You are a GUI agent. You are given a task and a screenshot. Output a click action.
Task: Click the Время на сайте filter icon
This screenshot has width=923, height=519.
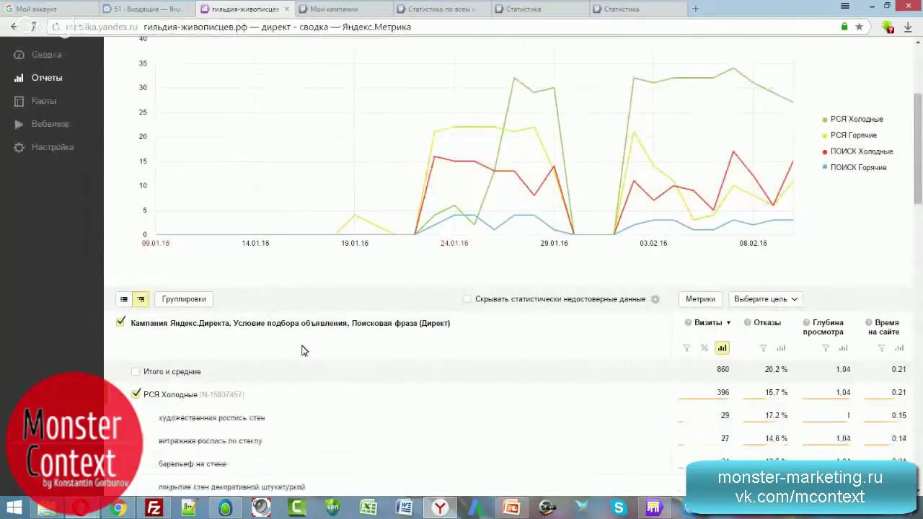click(x=881, y=348)
